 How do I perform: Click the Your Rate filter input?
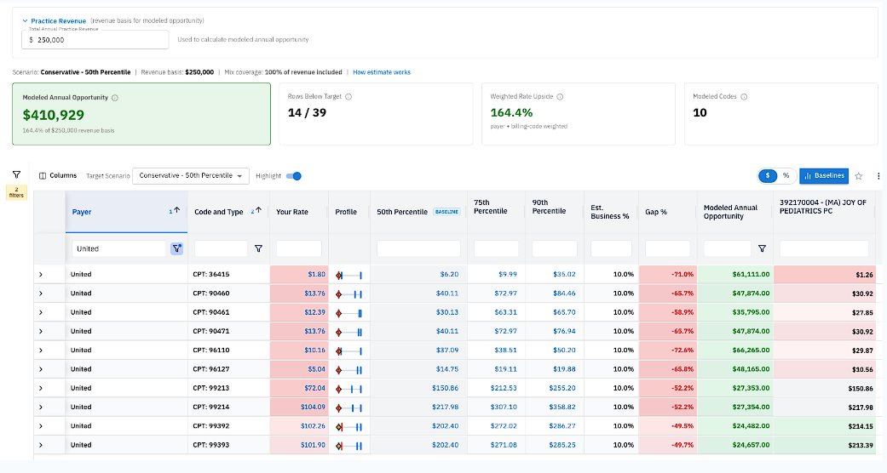tap(299, 248)
